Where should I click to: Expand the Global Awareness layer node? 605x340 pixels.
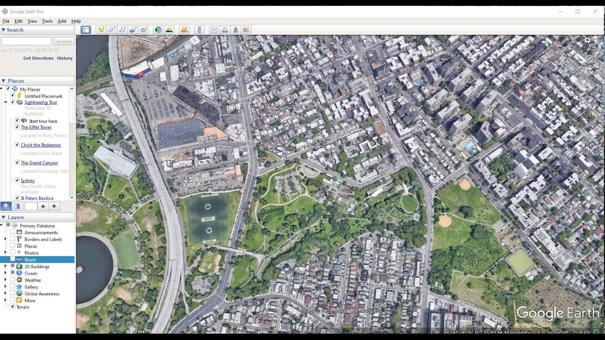(6, 294)
